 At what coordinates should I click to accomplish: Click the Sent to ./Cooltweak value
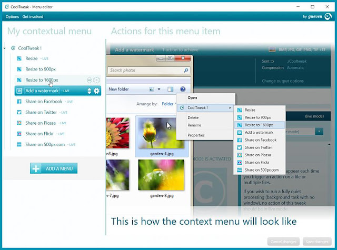(296, 61)
